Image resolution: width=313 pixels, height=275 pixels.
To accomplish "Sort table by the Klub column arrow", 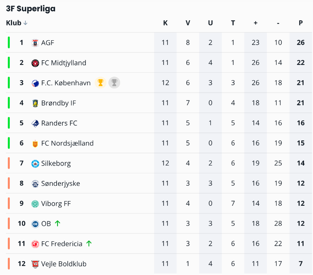I will [x=25, y=23].
